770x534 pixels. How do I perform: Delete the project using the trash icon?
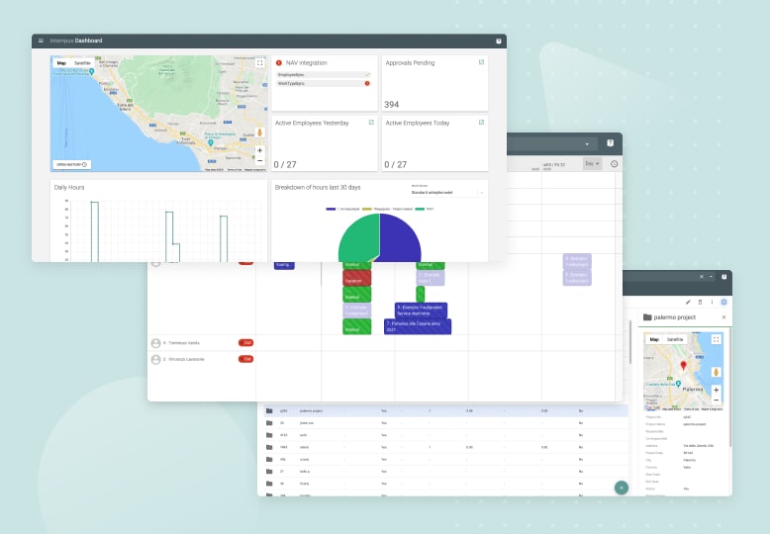click(x=700, y=302)
